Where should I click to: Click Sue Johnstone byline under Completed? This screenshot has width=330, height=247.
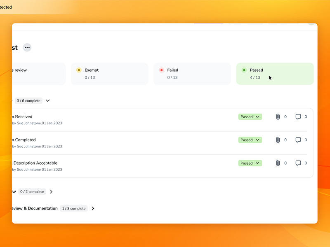(37, 146)
